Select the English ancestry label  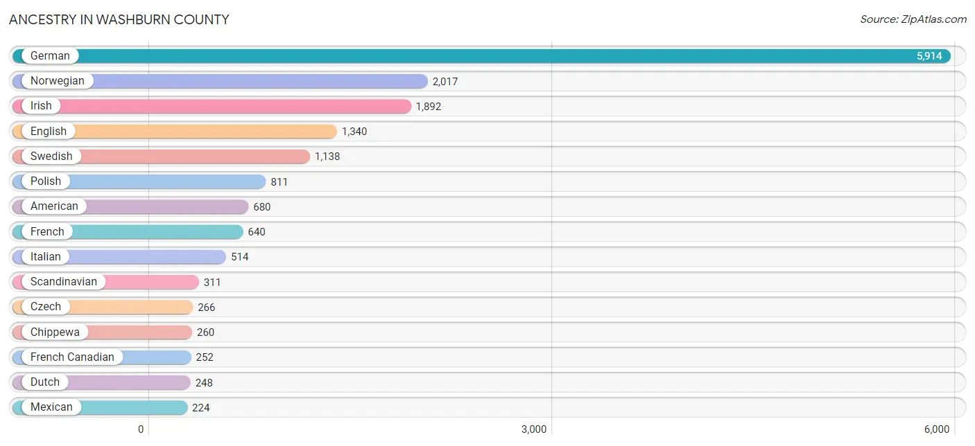click(x=49, y=131)
